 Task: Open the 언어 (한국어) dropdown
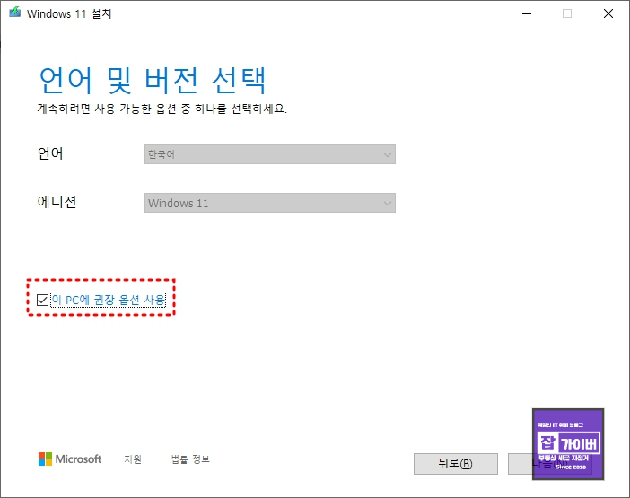[269, 154]
